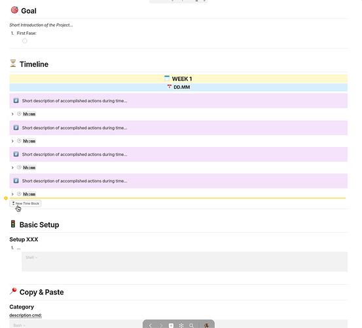This screenshot has width=362, height=328.
Task: Click the yellow block drop marker dot
Action: 6,198
